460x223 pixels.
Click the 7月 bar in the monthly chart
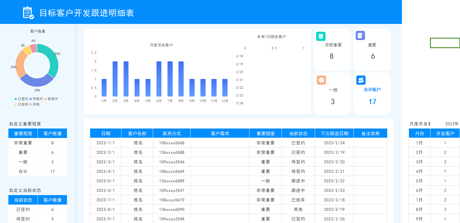click(x=170, y=79)
